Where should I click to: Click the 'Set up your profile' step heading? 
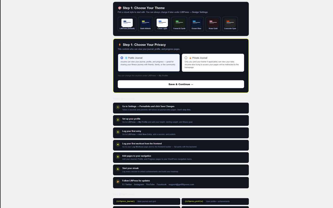point(131,119)
